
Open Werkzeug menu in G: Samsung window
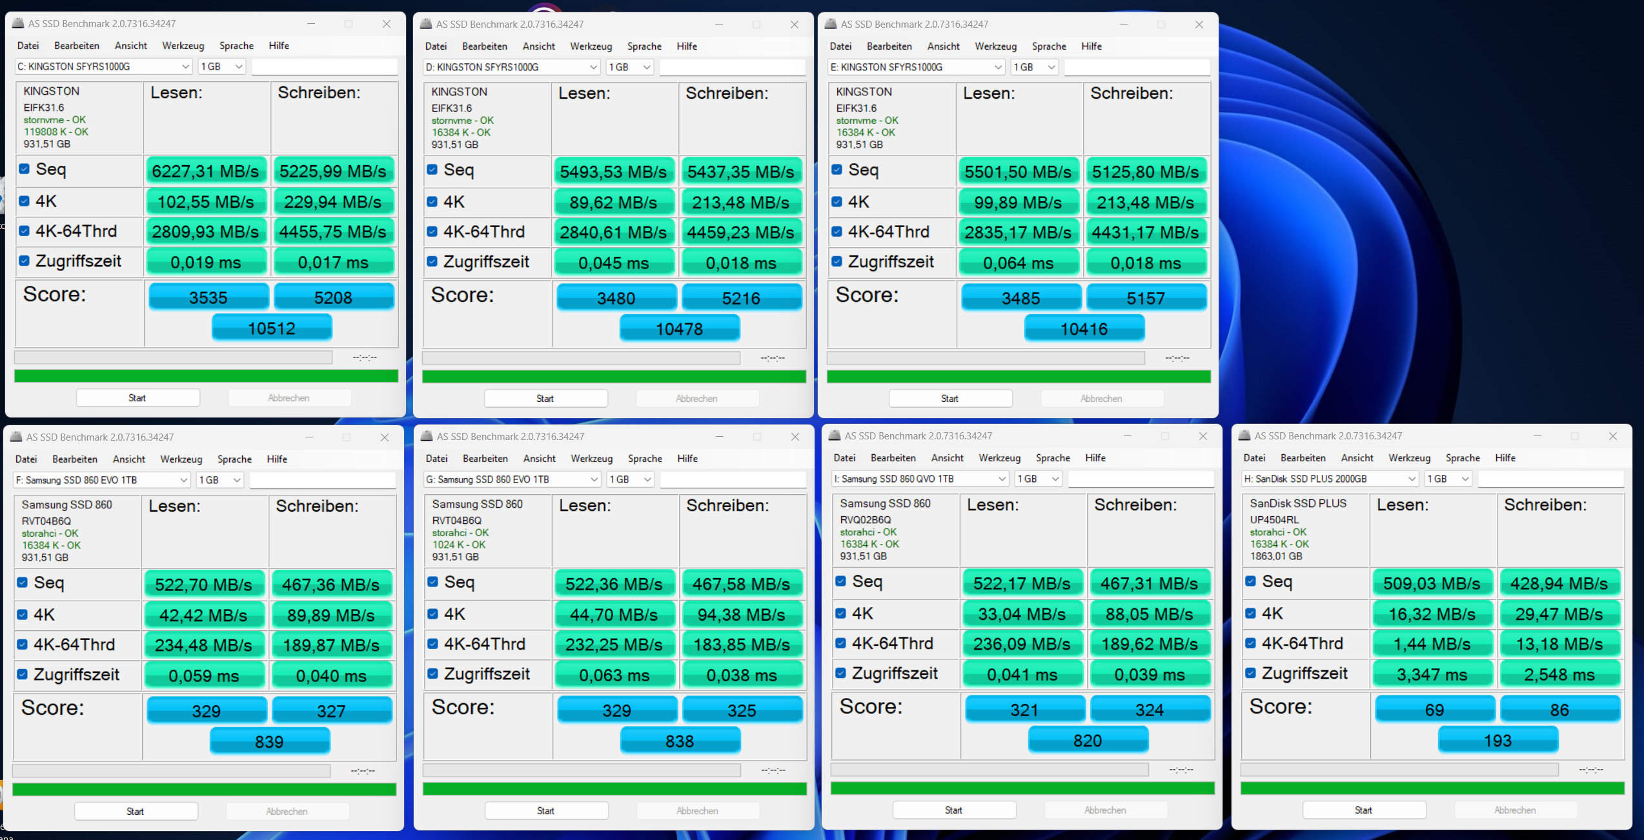point(591,458)
